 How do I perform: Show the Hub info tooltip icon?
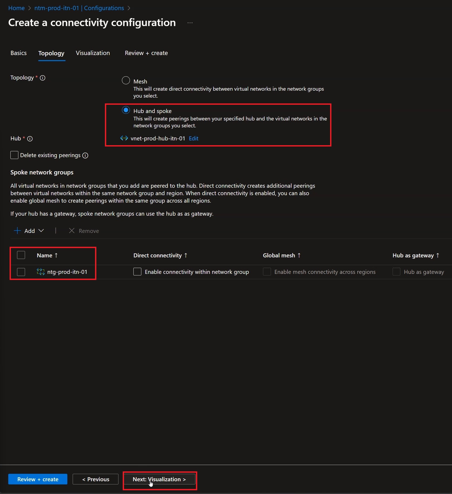tap(30, 139)
